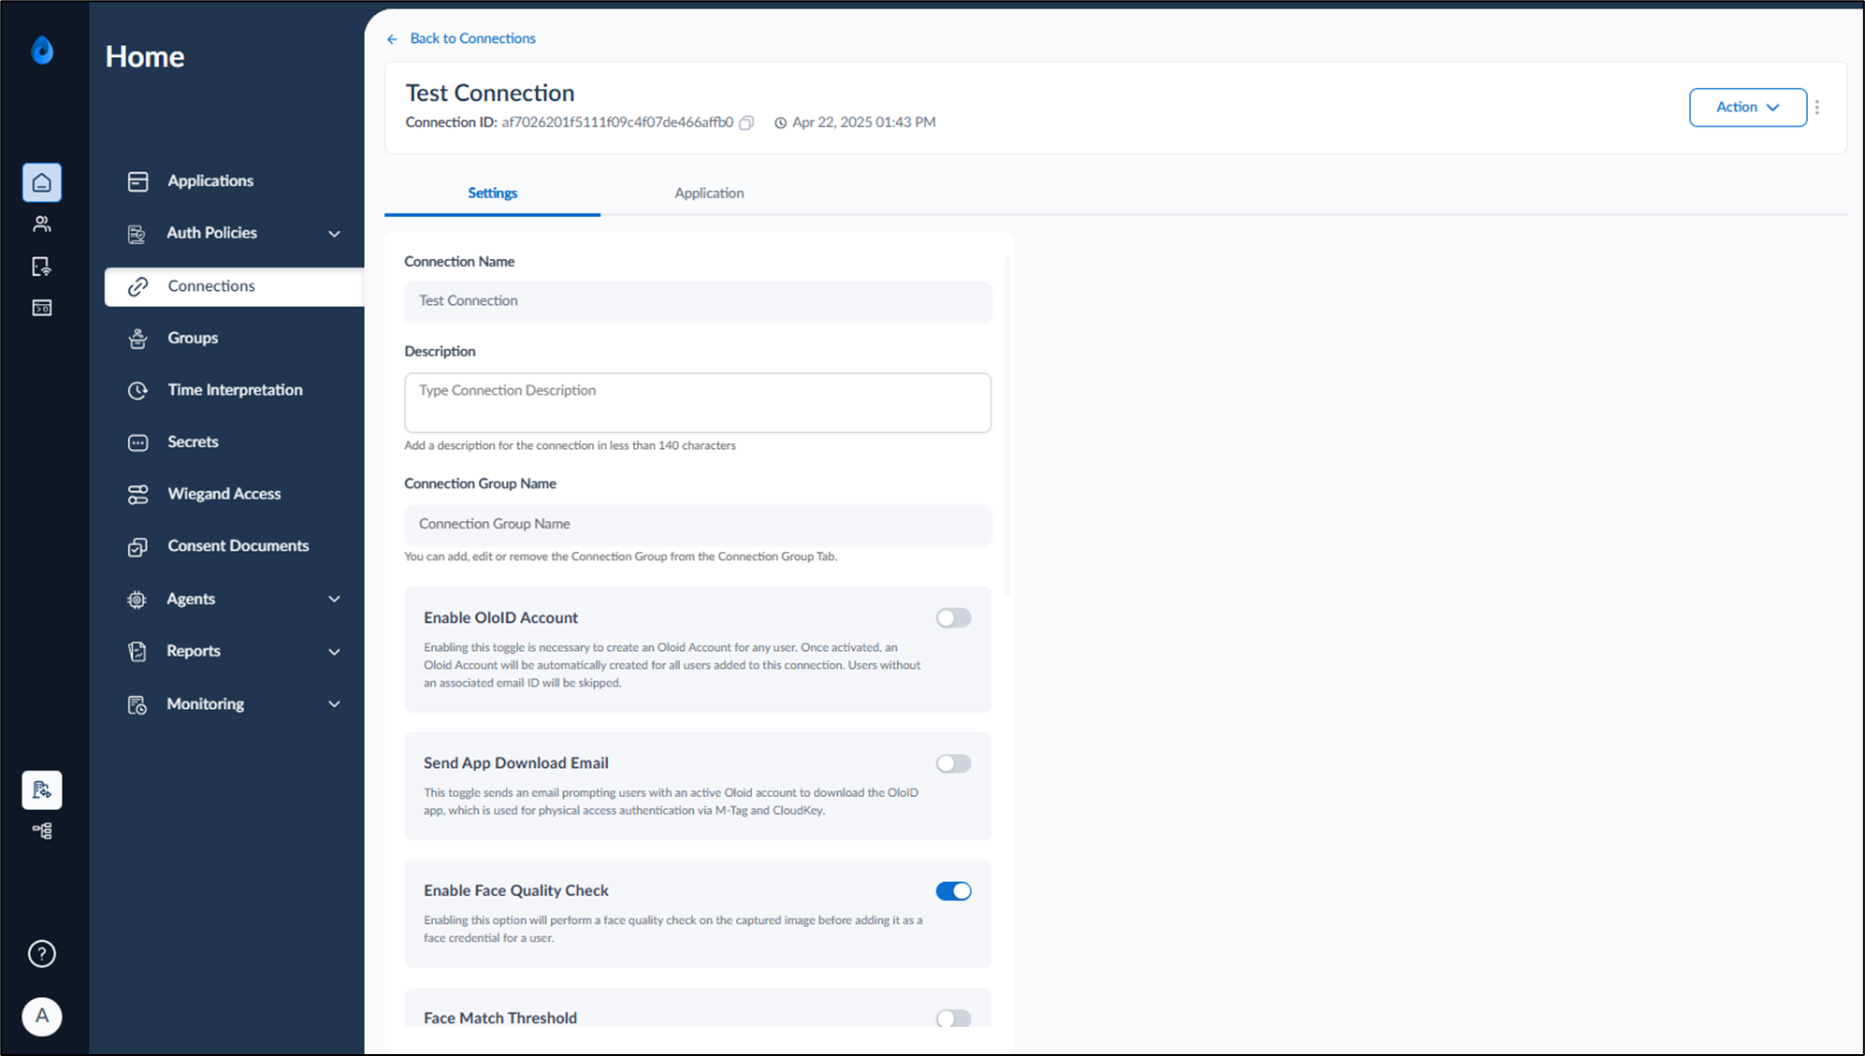Image resolution: width=1865 pixels, height=1056 pixels.
Task: Switch to the Settings tab
Action: click(x=492, y=194)
